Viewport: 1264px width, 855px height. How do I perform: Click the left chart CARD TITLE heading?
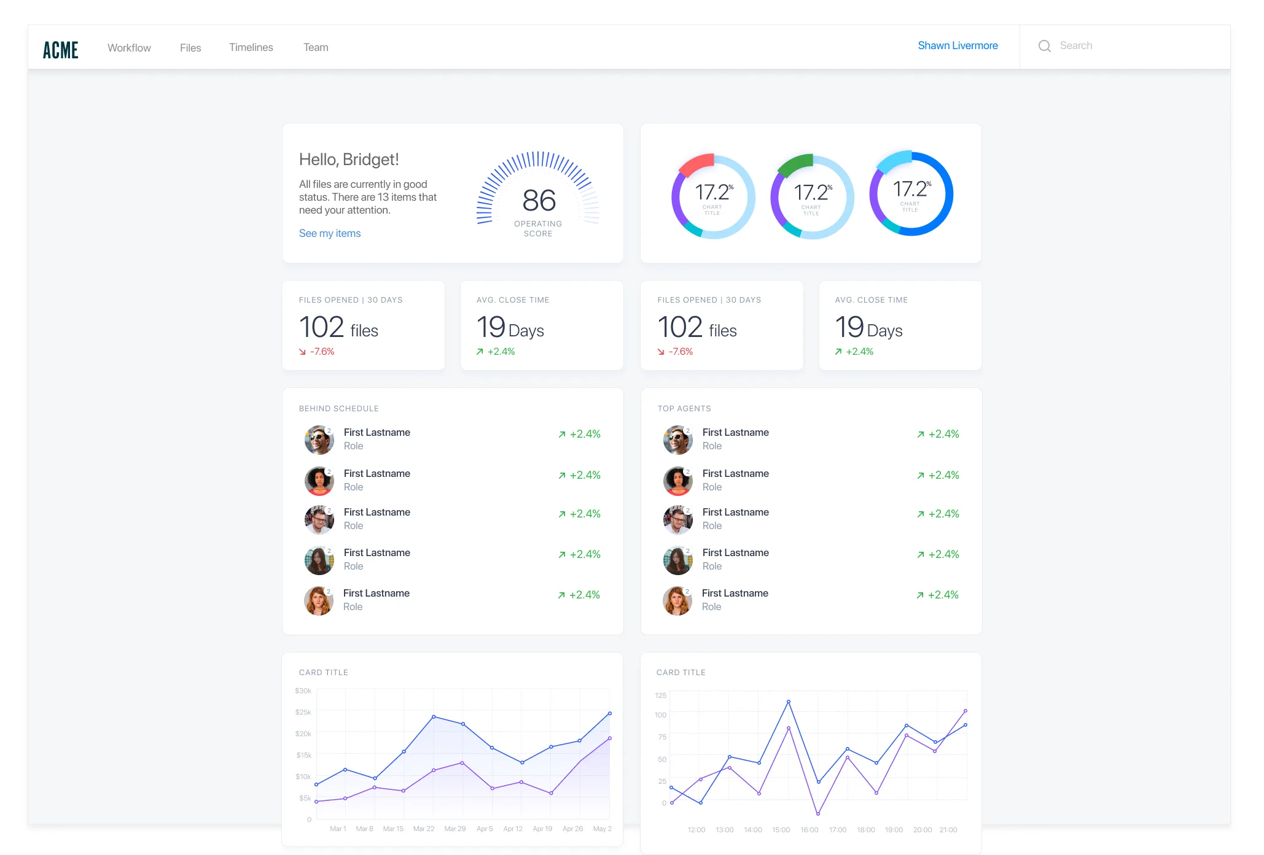[324, 673]
